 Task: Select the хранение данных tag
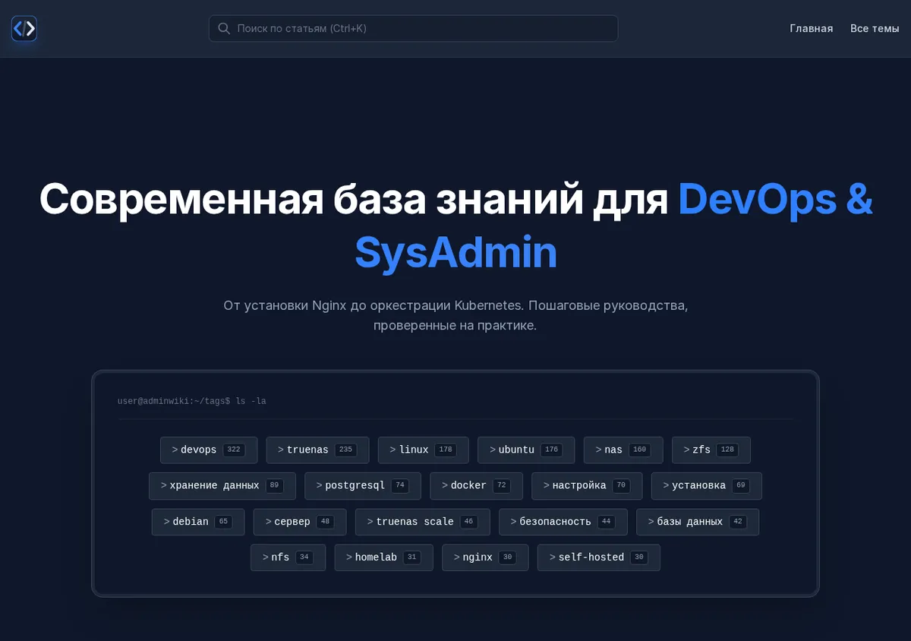click(x=222, y=486)
